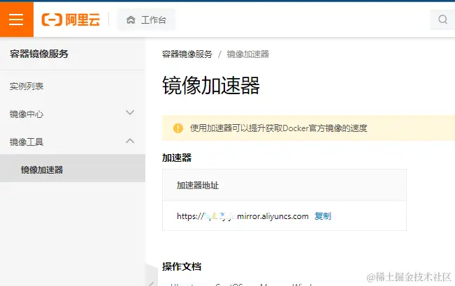Click the Alibaba Cloud logo
The height and width of the screenshot is (286, 455).
click(71, 20)
